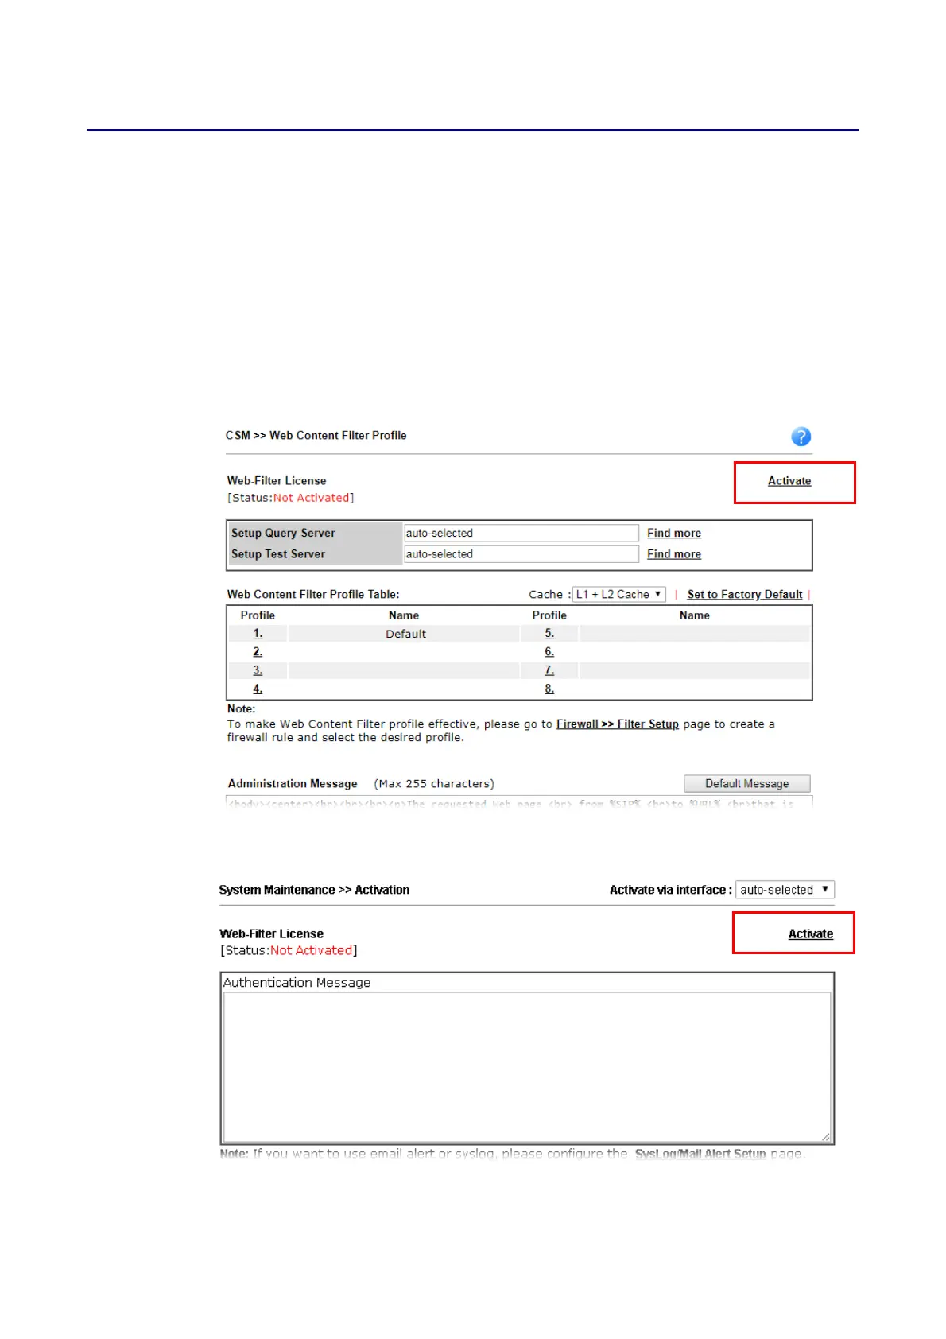Open profile 4 link
The height and width of the screenshot is (1339, 946).
click(258, 689)
